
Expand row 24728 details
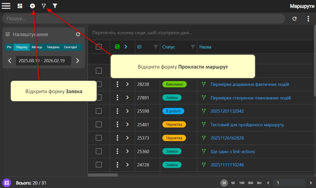pyautogui.click(x=127, y=165)
